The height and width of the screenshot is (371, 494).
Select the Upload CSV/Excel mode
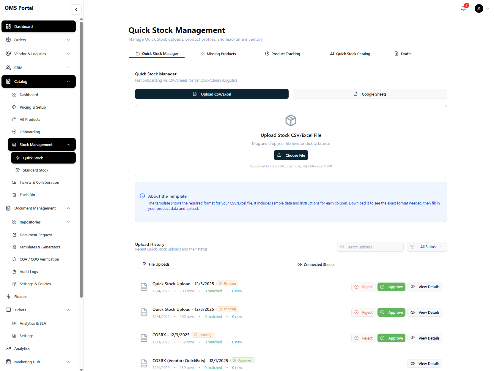click(x=212, y=94)
